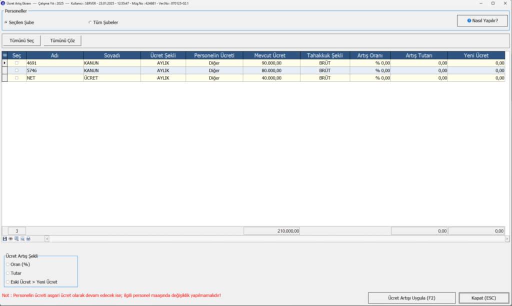512x306 pixels.
Task: Click the grid filter icon beside the eye
Action: click(16, 239)
